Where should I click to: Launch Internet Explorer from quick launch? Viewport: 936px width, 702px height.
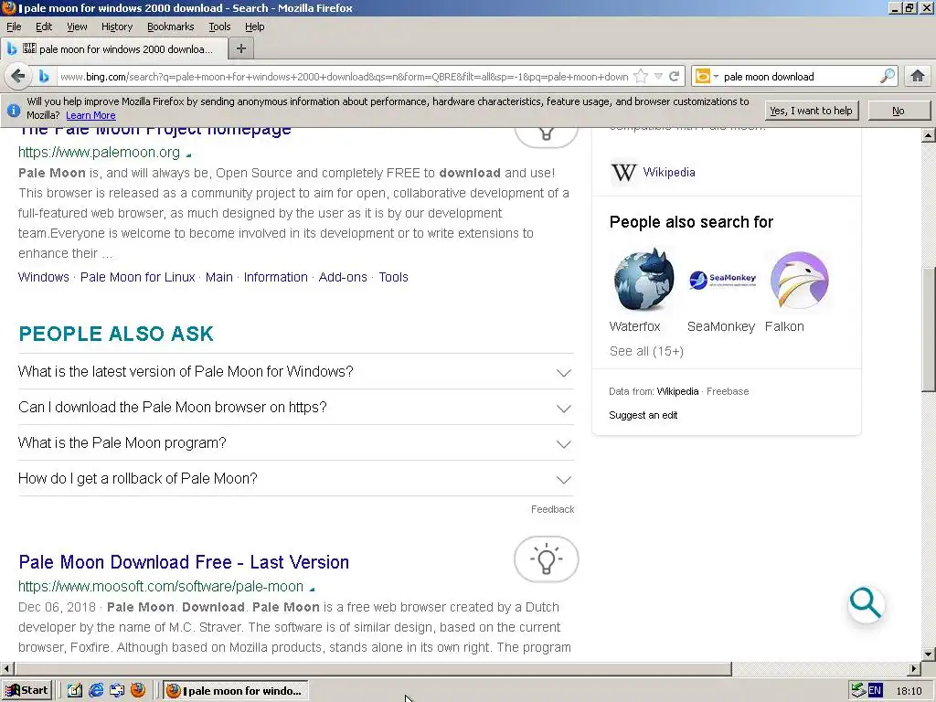tap(95, 690)
